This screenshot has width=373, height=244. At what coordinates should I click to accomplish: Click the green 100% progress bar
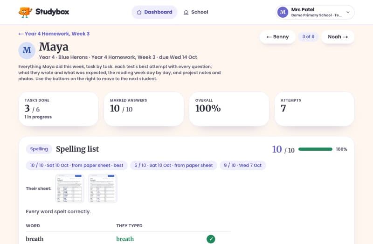(315, 149)
